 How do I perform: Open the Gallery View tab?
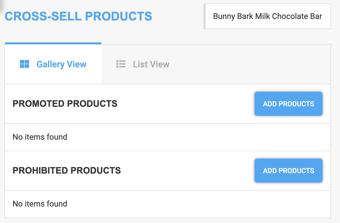tap(61, 64)
